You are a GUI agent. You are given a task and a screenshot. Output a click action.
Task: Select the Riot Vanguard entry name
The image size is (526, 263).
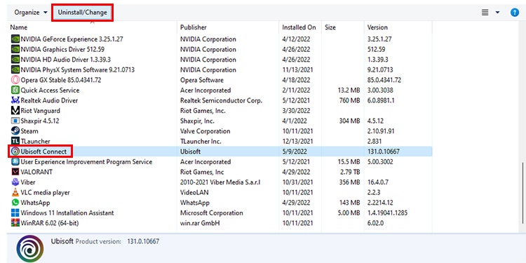[40, 111]
